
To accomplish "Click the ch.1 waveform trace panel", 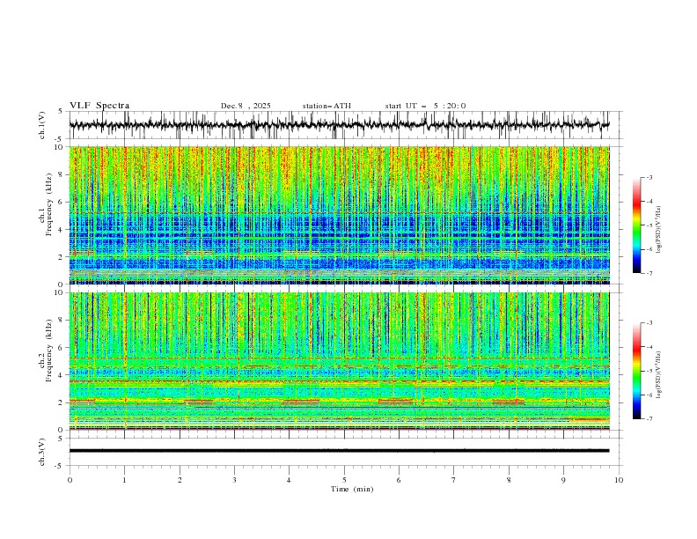I will tap(339, 125).
